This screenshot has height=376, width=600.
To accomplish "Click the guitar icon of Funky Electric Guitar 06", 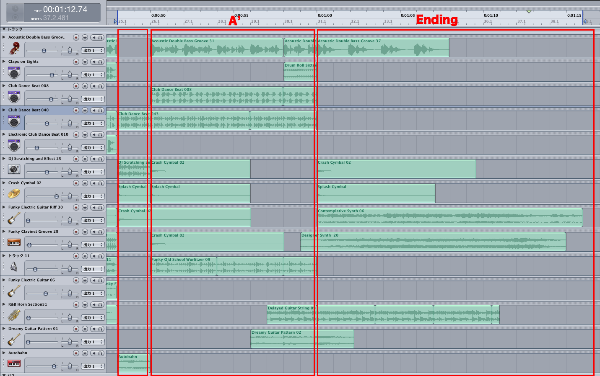I will point(14,291).
